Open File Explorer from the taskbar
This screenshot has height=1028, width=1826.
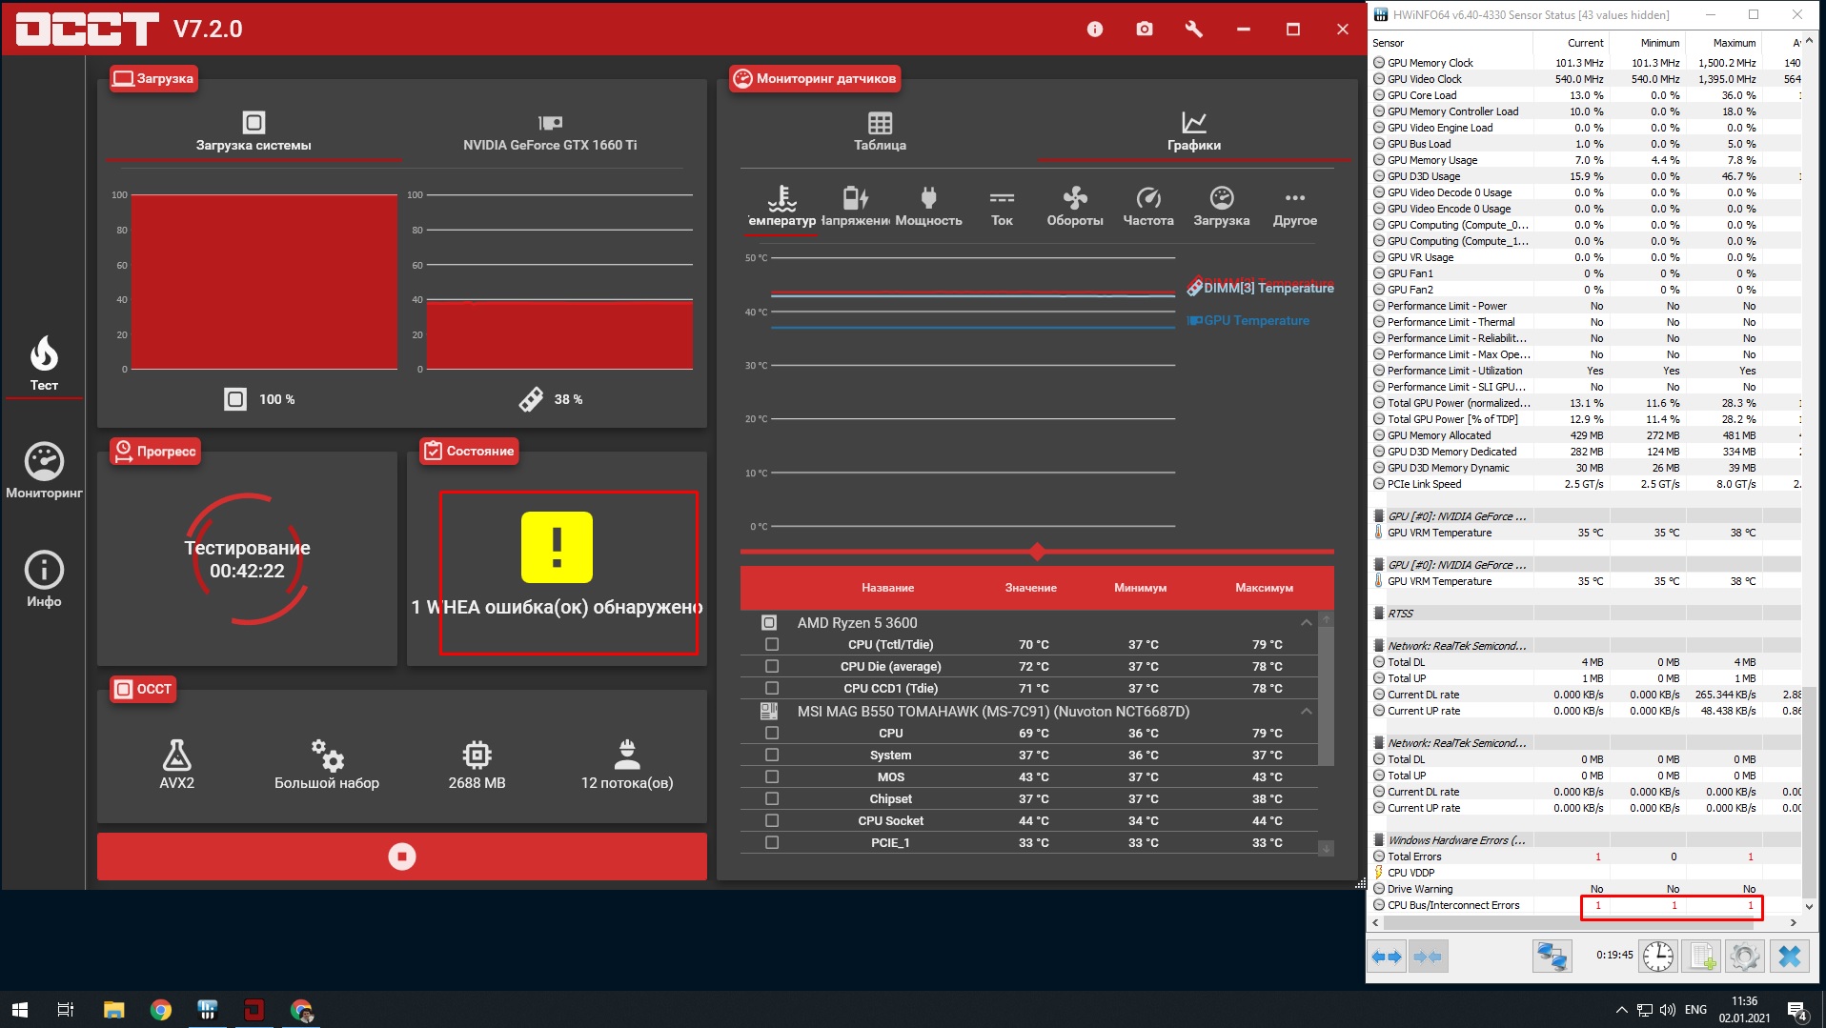point(113,1010)
